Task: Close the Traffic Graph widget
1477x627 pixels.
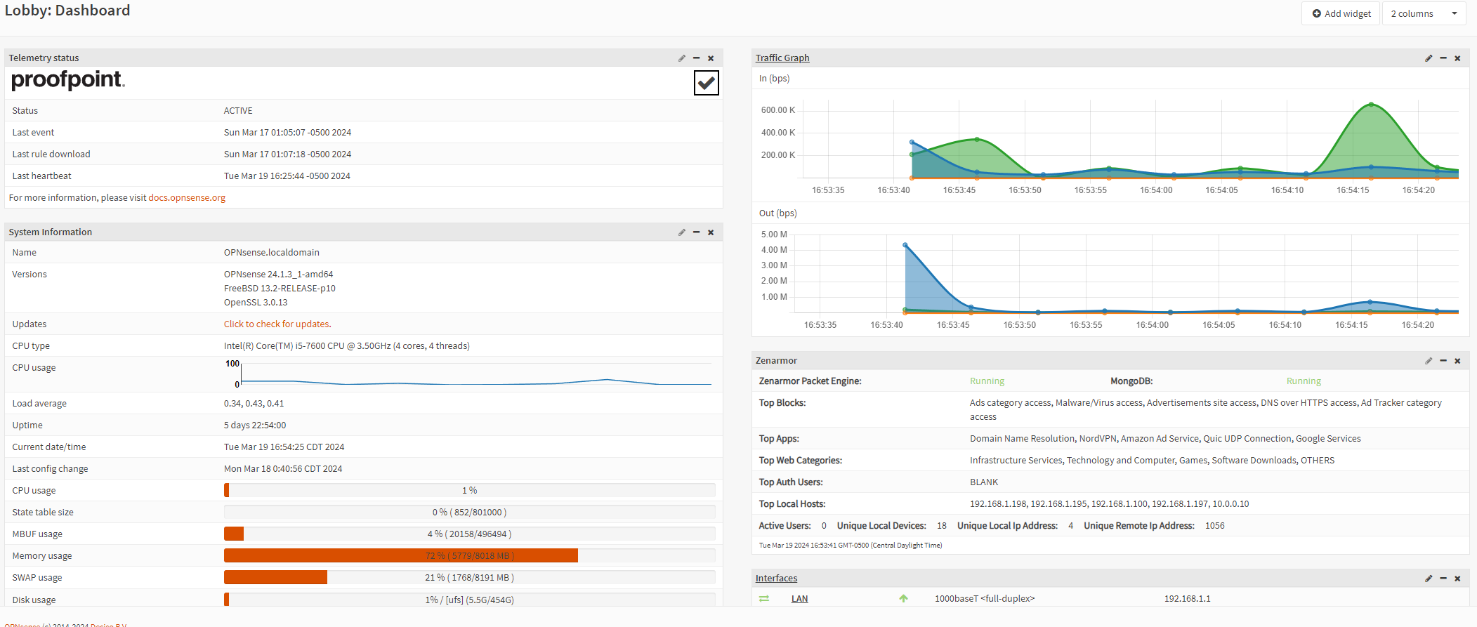Action: pos(1457,58)
